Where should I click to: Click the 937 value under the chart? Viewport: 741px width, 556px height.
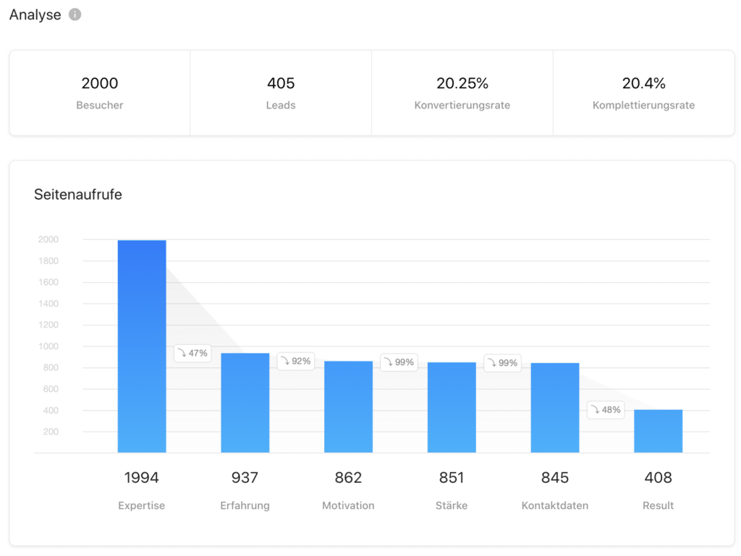tap(245, 478)
